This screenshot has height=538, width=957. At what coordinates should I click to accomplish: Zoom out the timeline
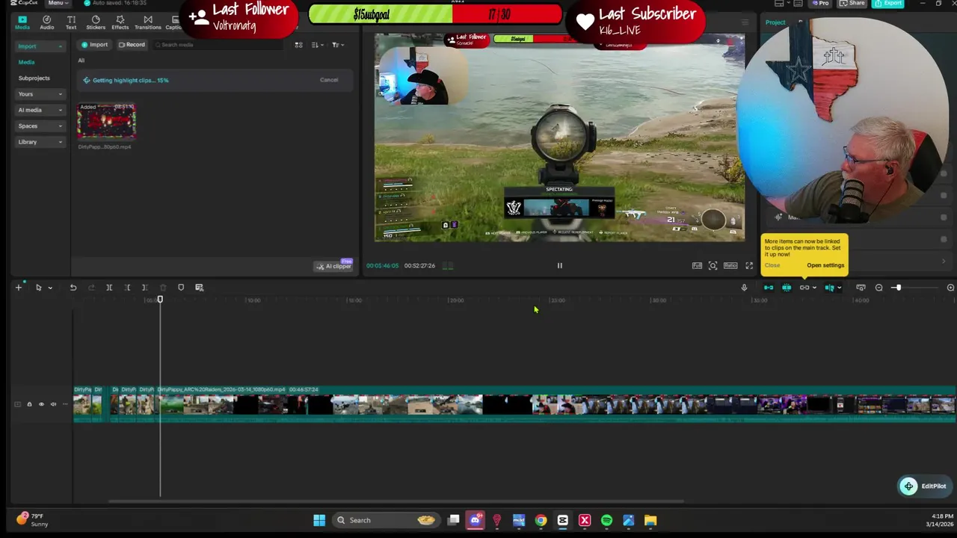point(879,288)
